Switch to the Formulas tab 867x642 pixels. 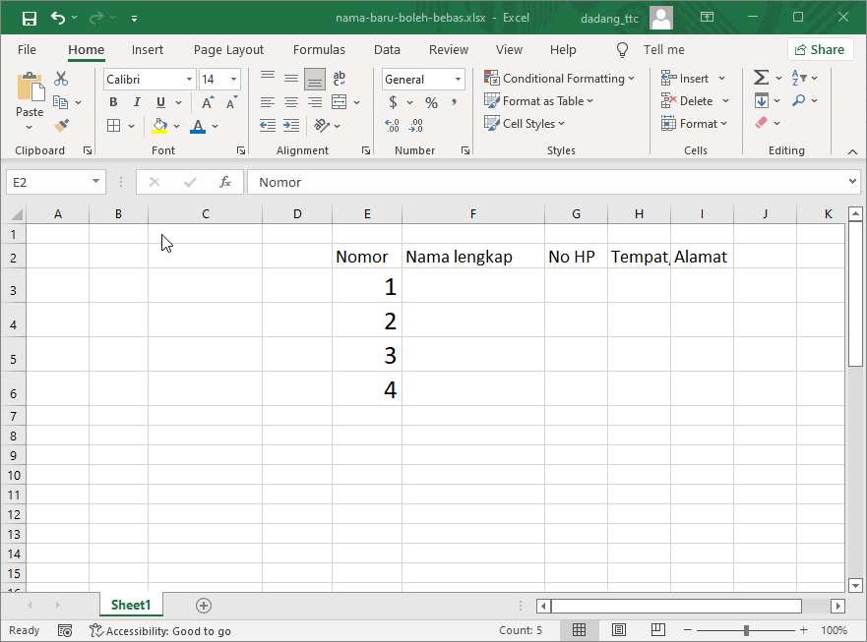click(319, 50)
